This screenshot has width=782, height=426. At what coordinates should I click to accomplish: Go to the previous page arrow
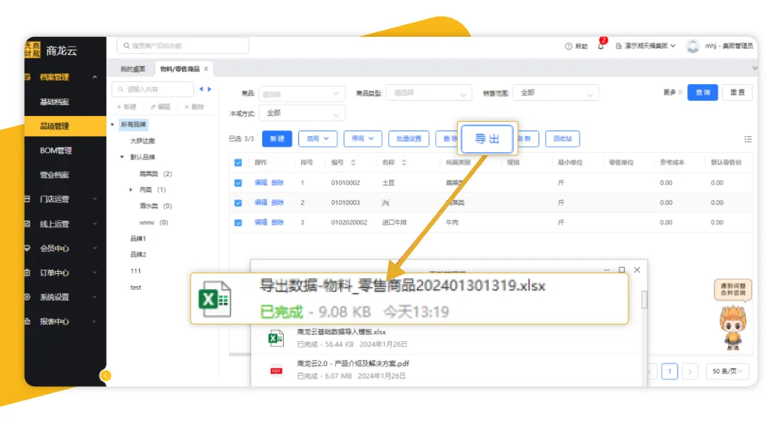(x=649, y=372)
